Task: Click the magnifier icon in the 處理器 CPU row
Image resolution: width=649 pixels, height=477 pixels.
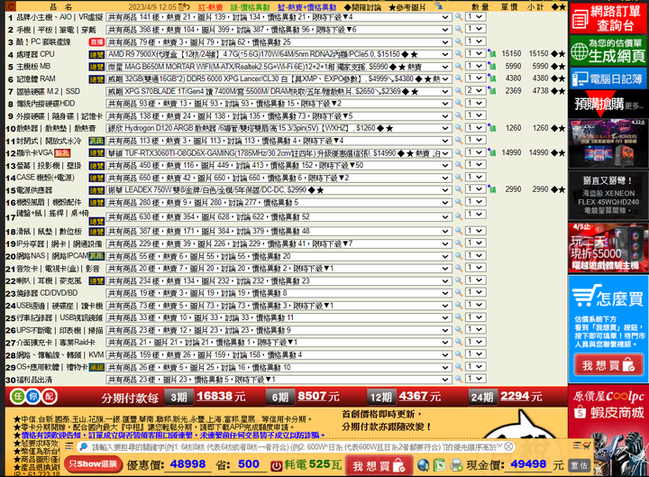Action: coord(459,54)
